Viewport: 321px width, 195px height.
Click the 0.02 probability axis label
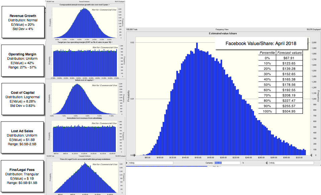point(132,42)
